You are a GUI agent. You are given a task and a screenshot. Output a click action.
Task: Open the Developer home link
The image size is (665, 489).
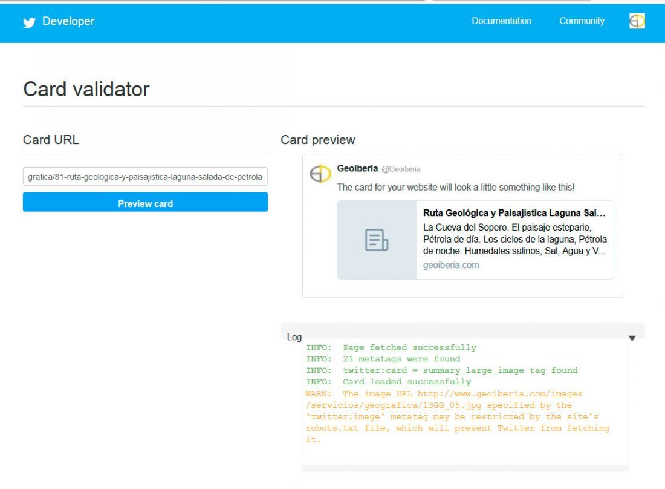click(68, 21)
